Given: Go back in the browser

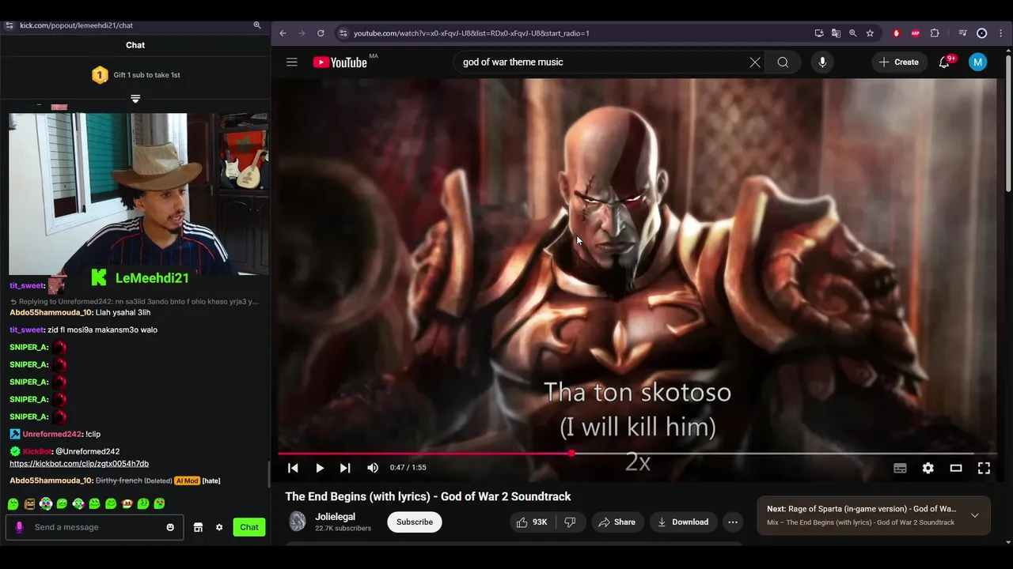Looking at the screenshot, I should pyautogui.click(x=283, y=33).
